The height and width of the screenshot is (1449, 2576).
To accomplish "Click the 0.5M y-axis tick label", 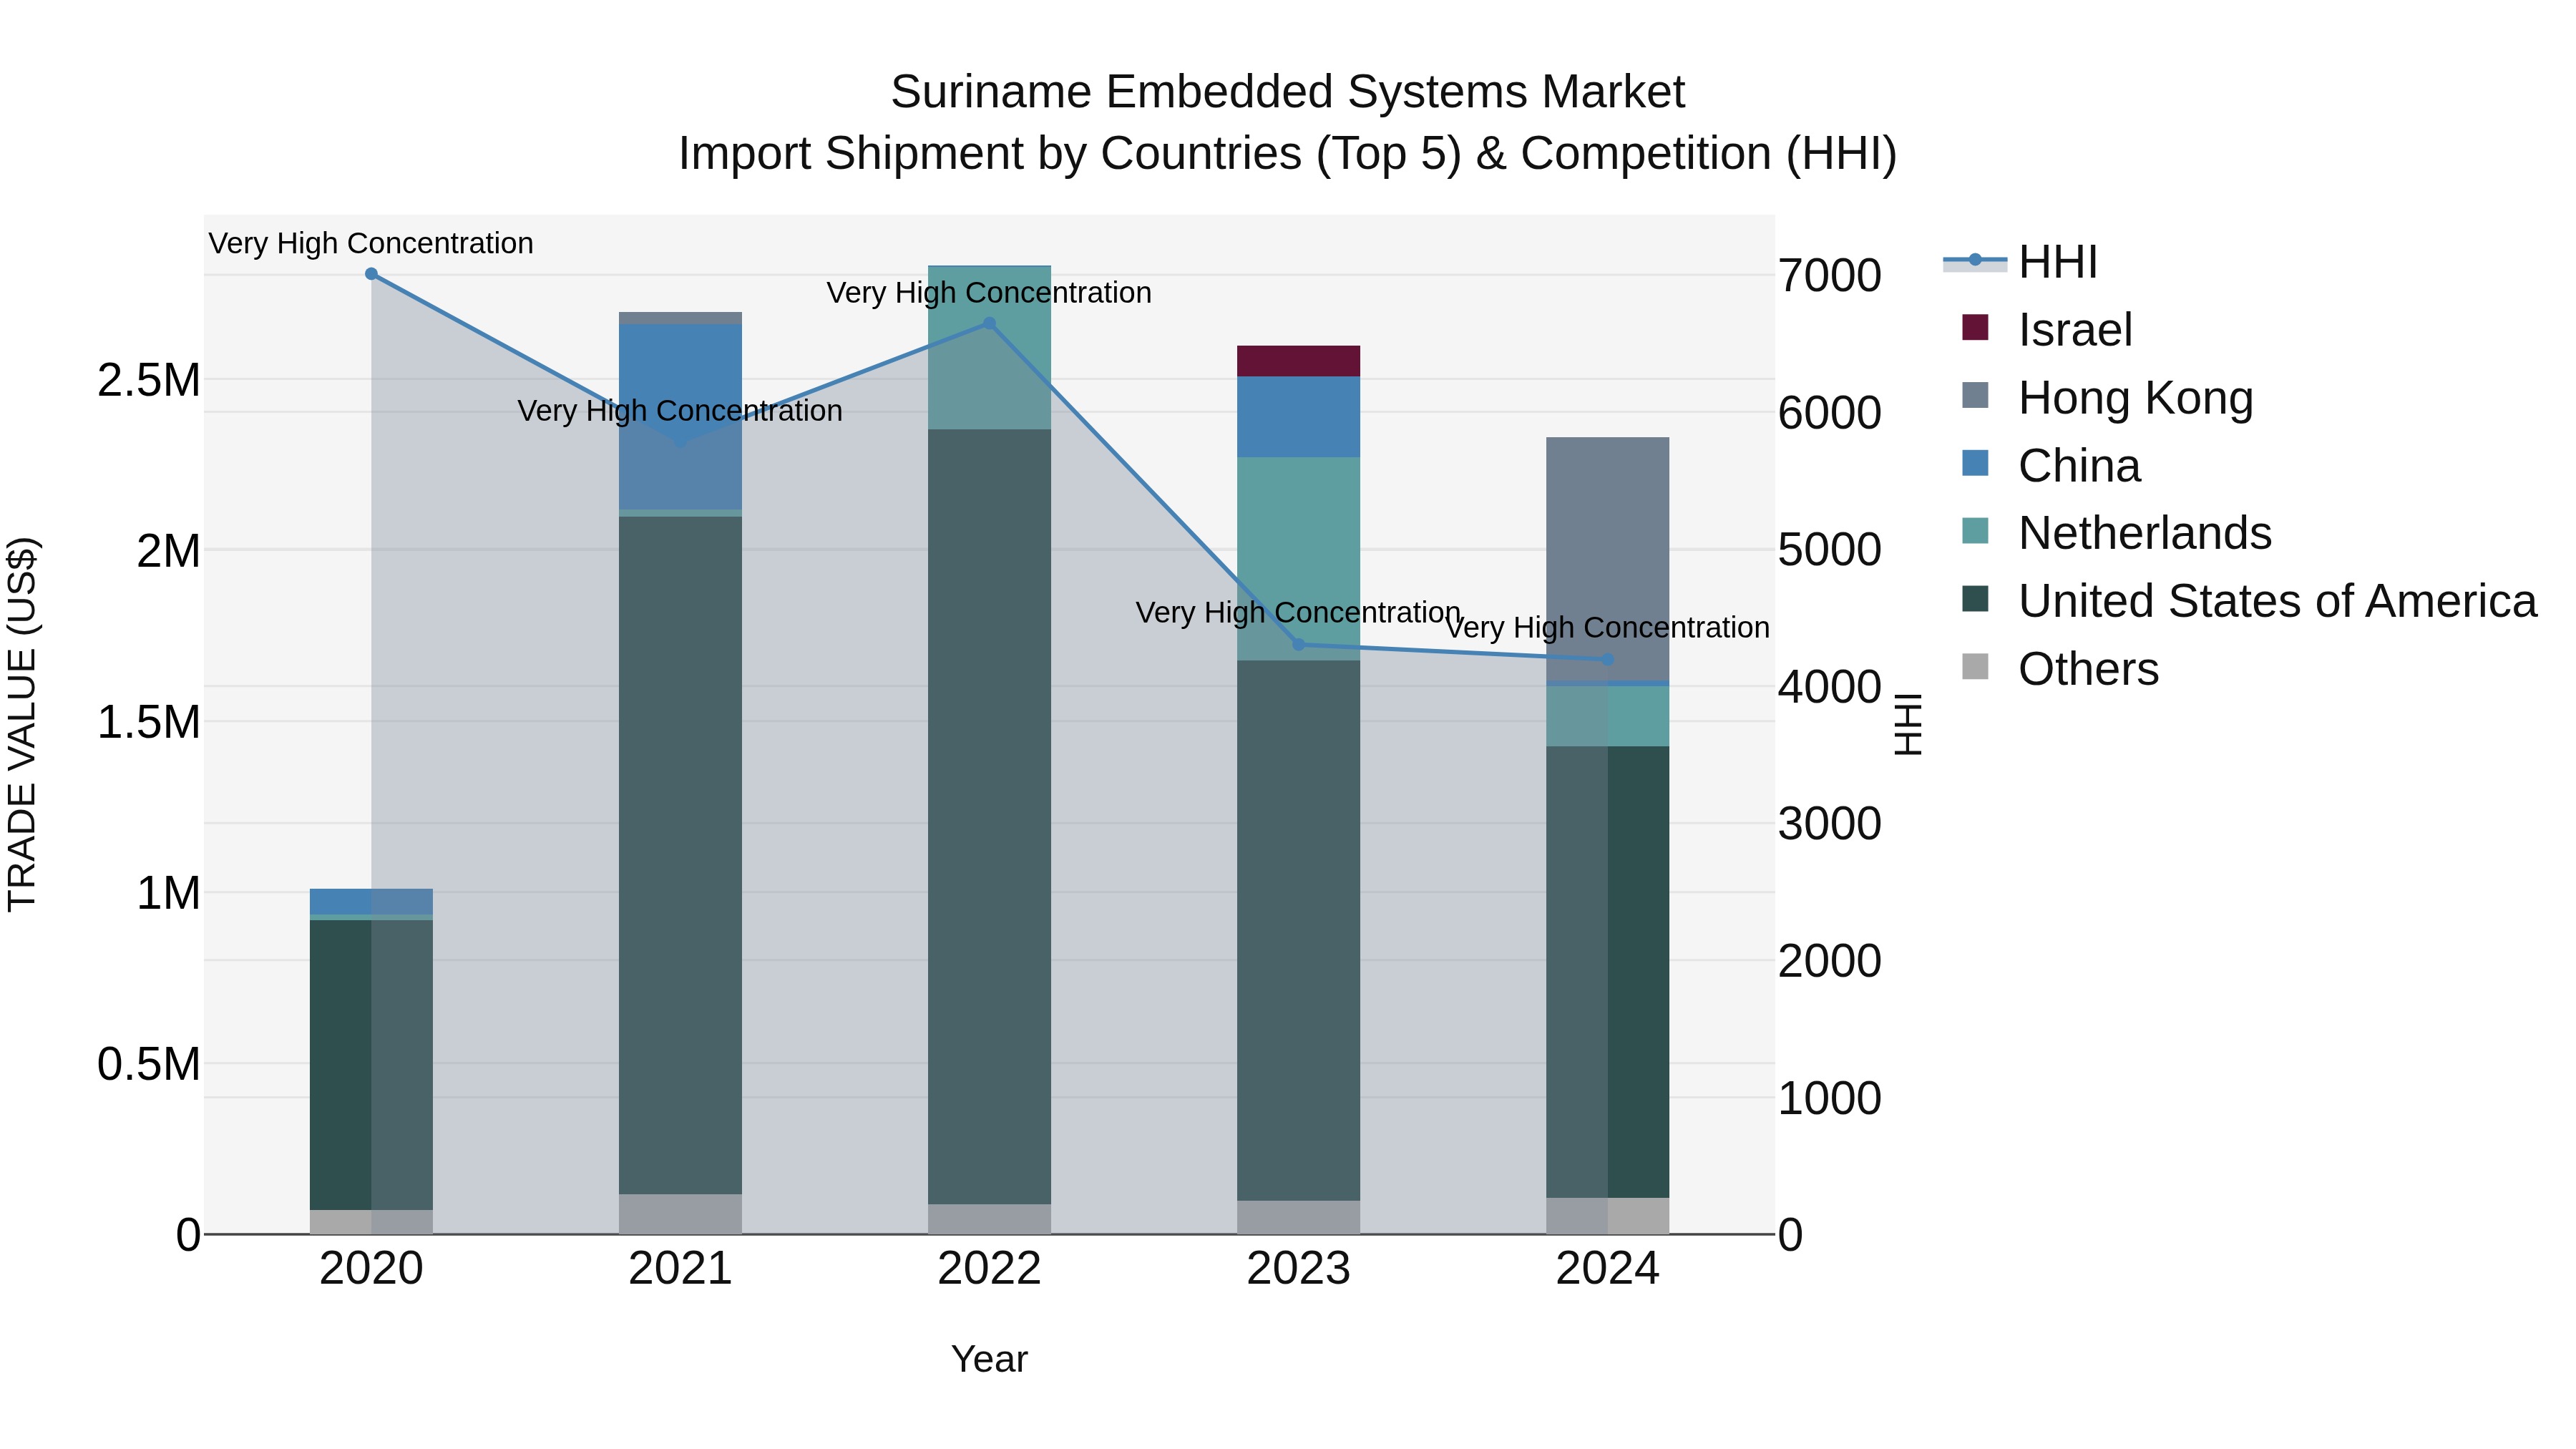I will (148, 1064).
